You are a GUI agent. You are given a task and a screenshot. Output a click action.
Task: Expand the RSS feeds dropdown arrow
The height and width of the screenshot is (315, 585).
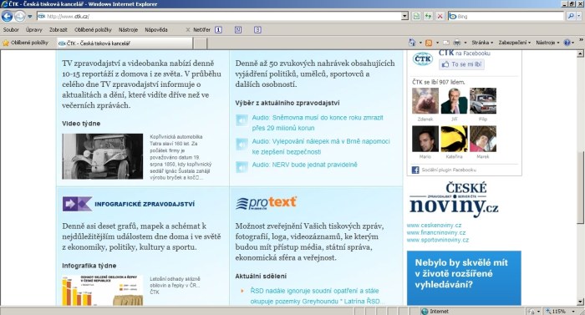click(x=437, y=43)
